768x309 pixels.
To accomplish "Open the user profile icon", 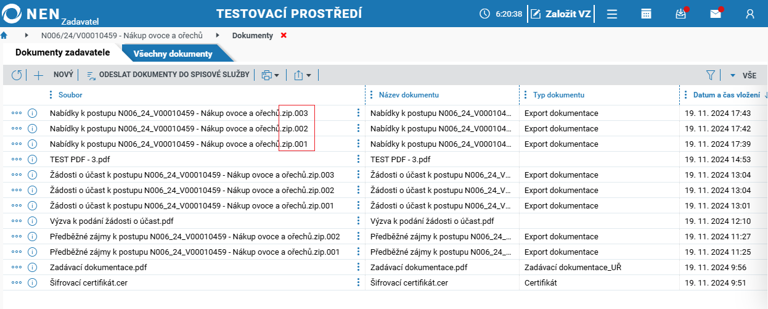I will tap(750, 14).
